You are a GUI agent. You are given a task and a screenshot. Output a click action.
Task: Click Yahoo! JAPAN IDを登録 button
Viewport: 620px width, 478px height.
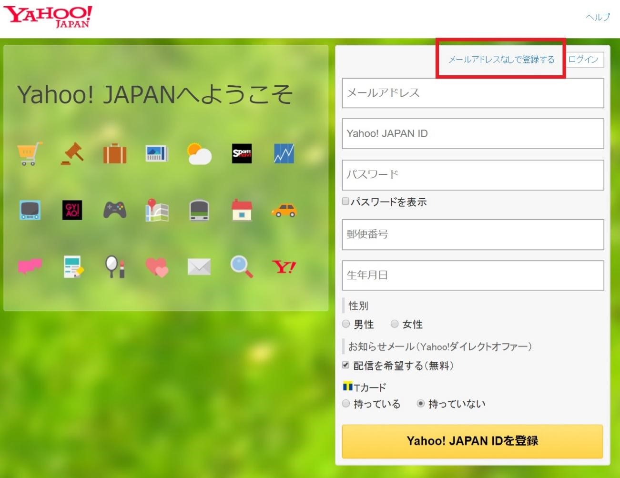472,441
